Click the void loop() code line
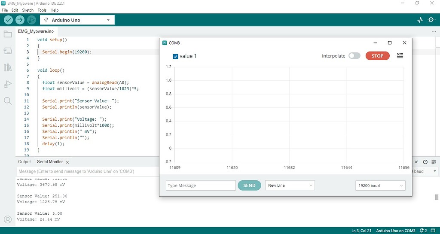 coord(51,70)
